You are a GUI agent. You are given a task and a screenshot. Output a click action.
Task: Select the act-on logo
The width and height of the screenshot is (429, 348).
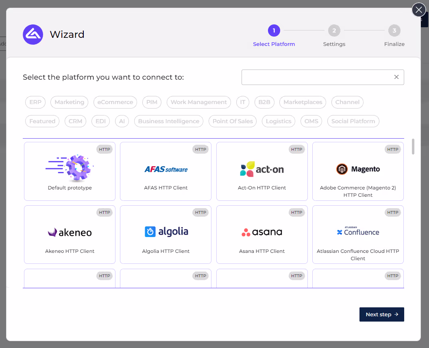(262, 169)
